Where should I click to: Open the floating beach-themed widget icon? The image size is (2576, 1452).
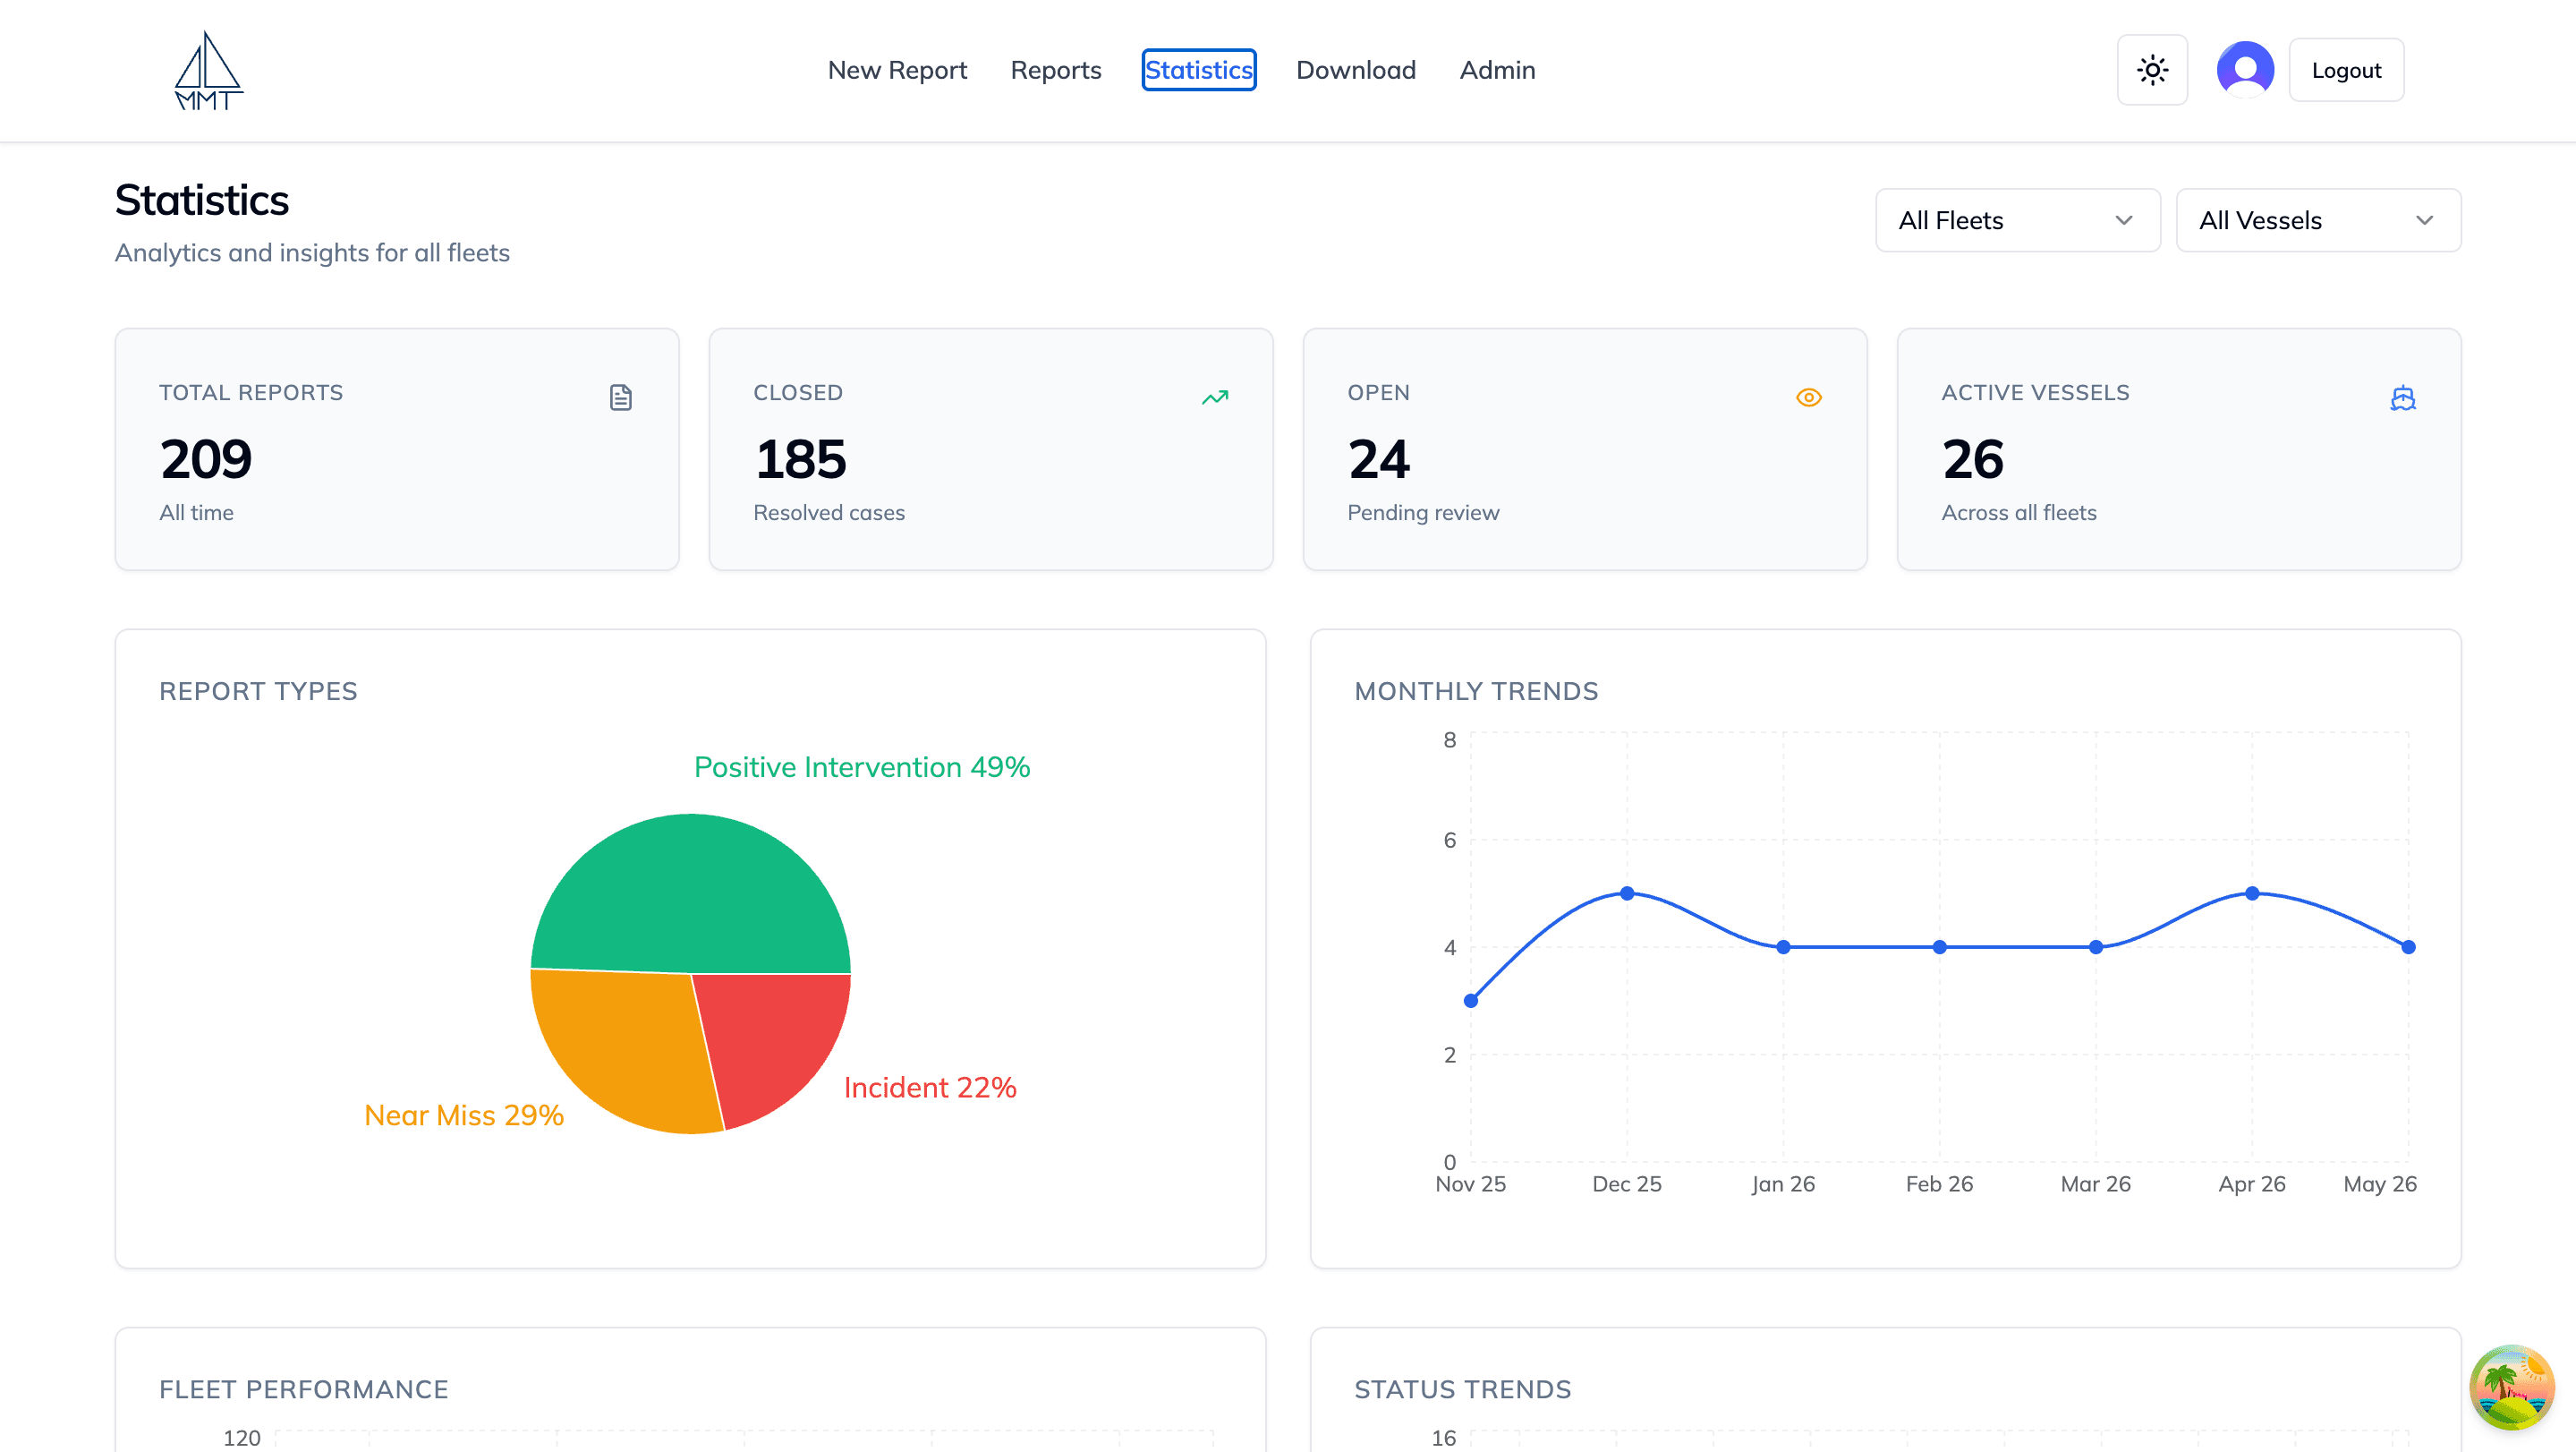2511,1387
